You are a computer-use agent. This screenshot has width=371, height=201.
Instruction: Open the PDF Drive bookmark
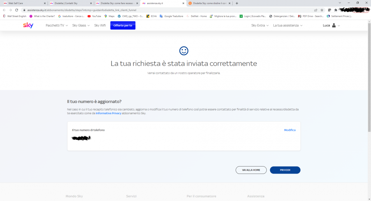click(x=311, y=16)
